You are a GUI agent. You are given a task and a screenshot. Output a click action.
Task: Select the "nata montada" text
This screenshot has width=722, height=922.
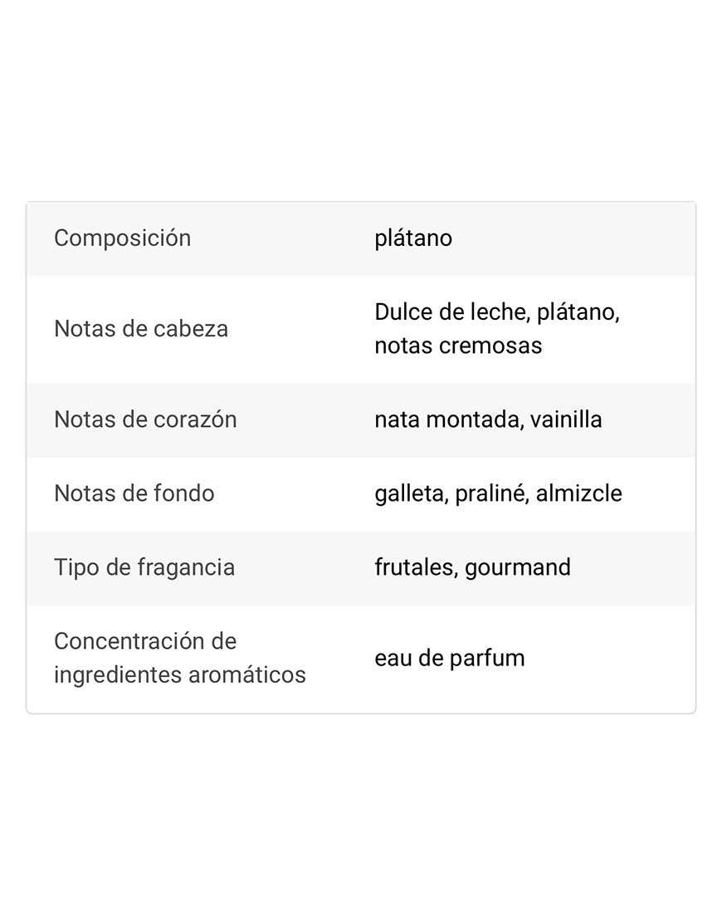(446, 419)
